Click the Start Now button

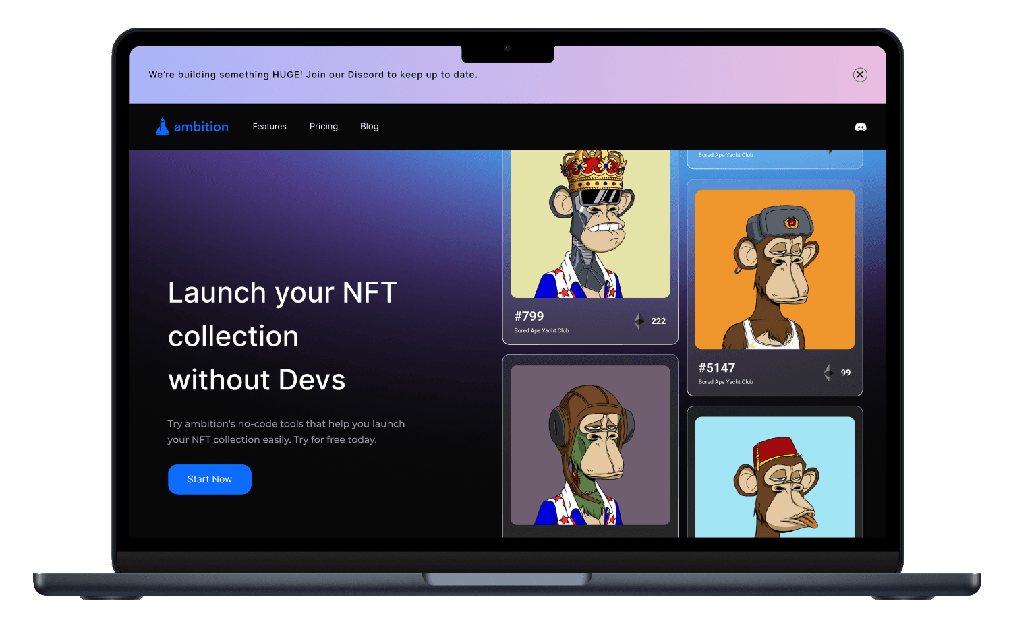pos(210,479)
